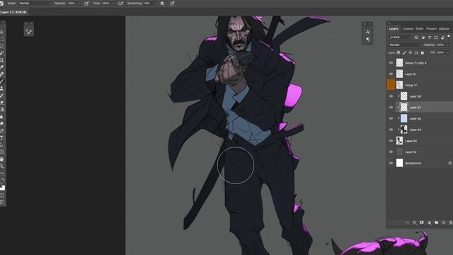Open the Character panel icon
Screen dimensions: 453x255
coord(367,32)
